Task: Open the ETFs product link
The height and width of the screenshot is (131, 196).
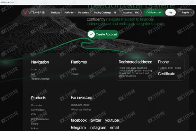Action: click(34, 114)
